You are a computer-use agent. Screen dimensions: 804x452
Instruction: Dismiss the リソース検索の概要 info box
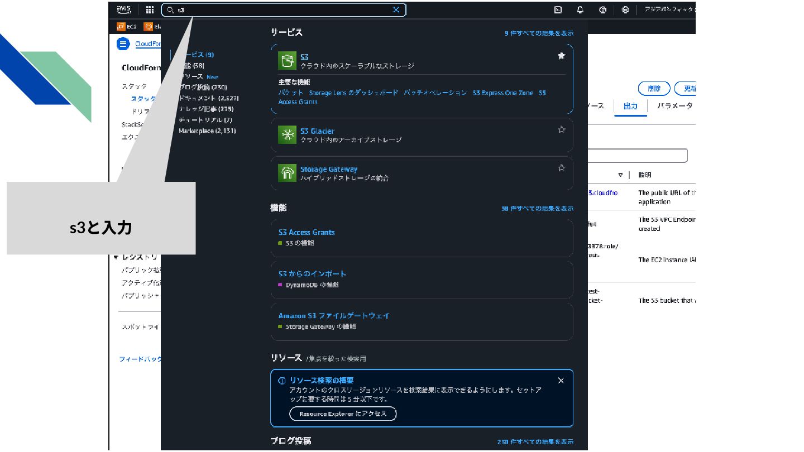(561, 381)
